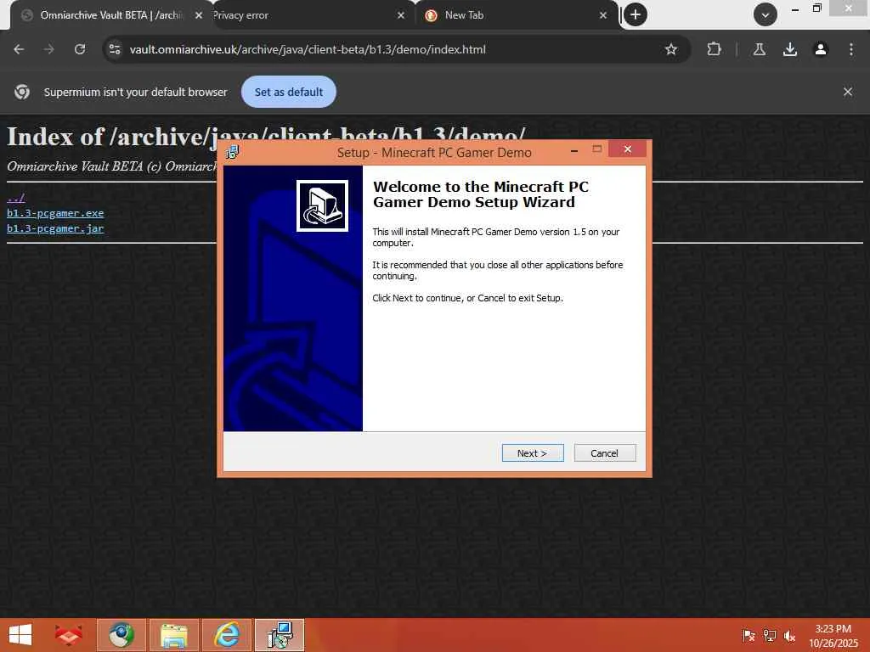
Task: Open the labs flask icon
Action: coord(759,49)
